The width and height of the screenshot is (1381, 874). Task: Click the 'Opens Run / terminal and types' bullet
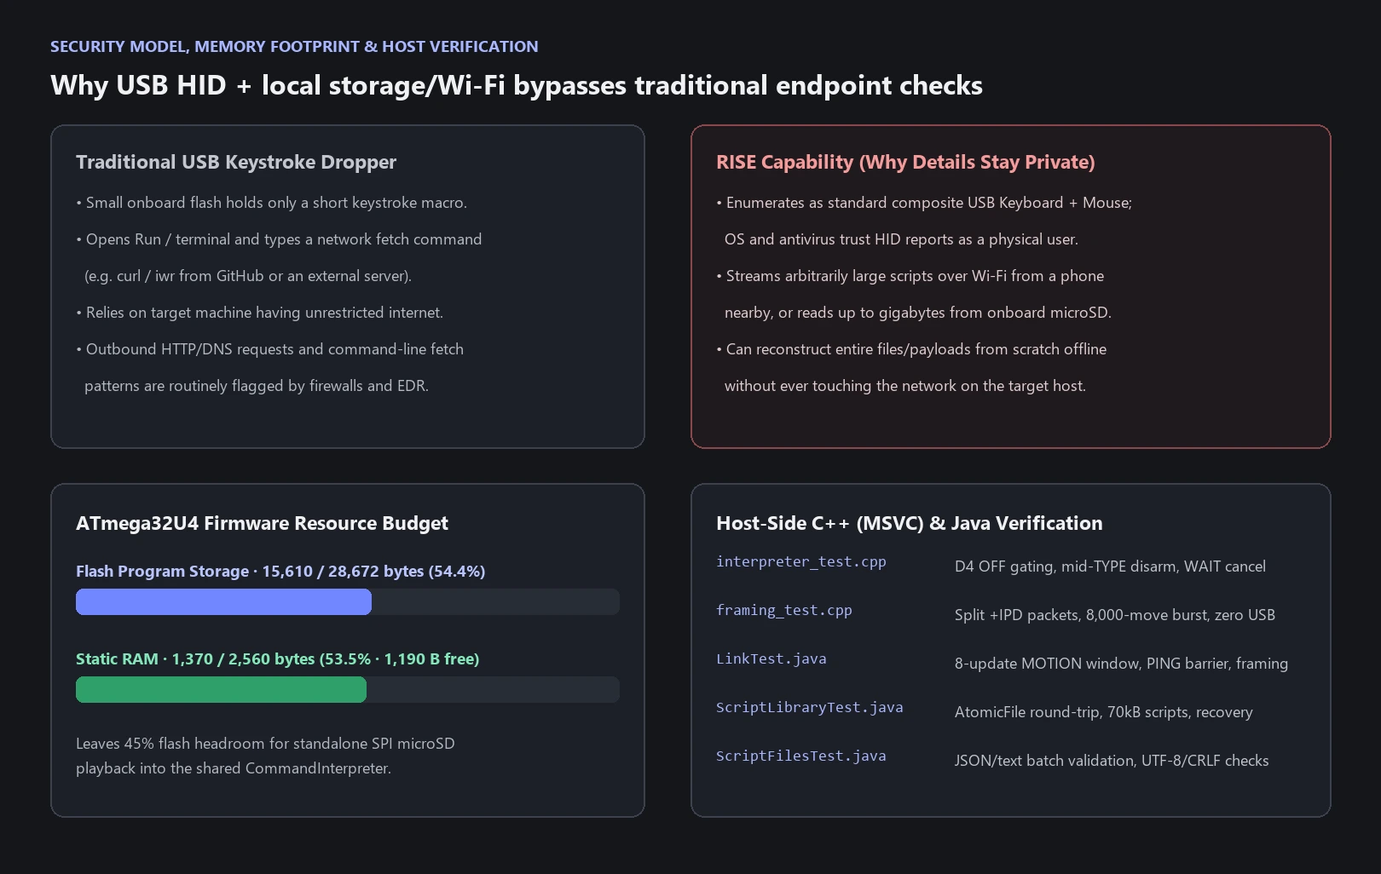click(279, 239)
